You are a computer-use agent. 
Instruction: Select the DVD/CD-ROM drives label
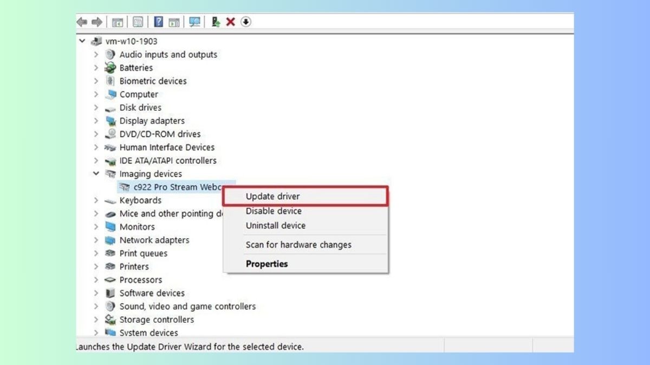(x=160, y=134)
